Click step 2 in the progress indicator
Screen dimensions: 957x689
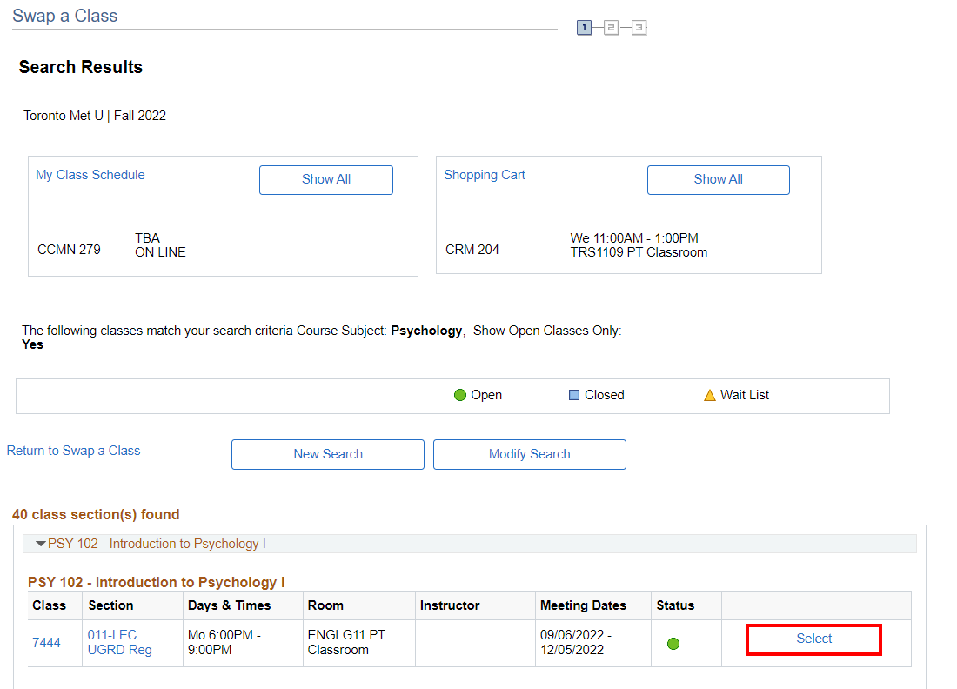click(x=612, y=29)
